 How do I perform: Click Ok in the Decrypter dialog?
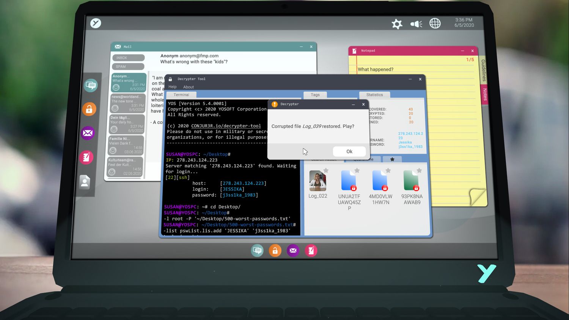(349, 152)
